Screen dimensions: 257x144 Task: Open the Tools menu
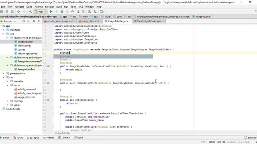pos(73,7)
